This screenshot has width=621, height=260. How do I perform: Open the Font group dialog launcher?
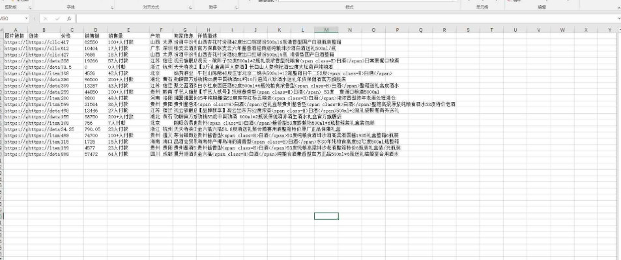[111, 8]
